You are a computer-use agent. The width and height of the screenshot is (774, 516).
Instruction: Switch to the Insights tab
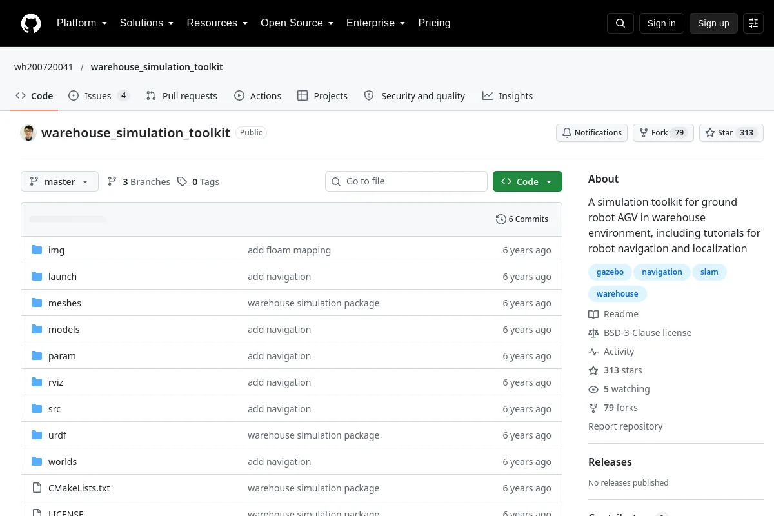pyautogui.click(x=508, y=96)
